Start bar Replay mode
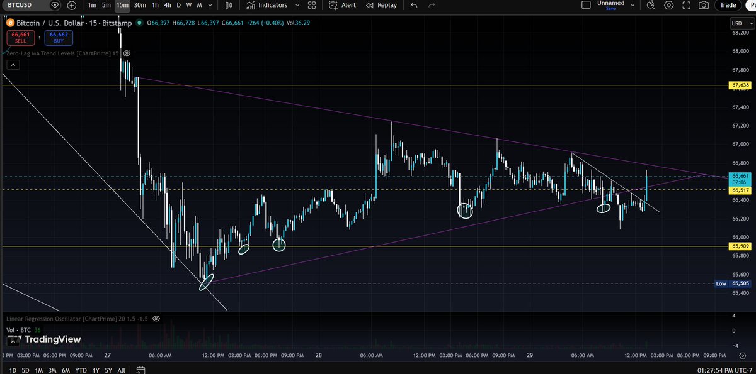This screenshot has height=374, width=756. click(x=381, y=5)
